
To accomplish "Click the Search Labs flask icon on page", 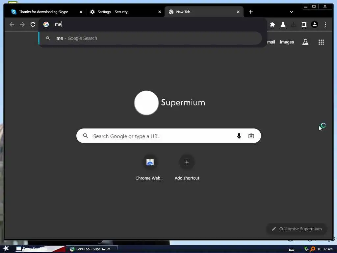I will pos(305,42).
